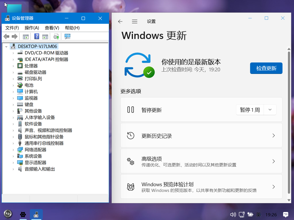Click the hamburger navigation menu in Settings
The height and width of the screenshot is (220, 294).
click(x=135, y=21)
